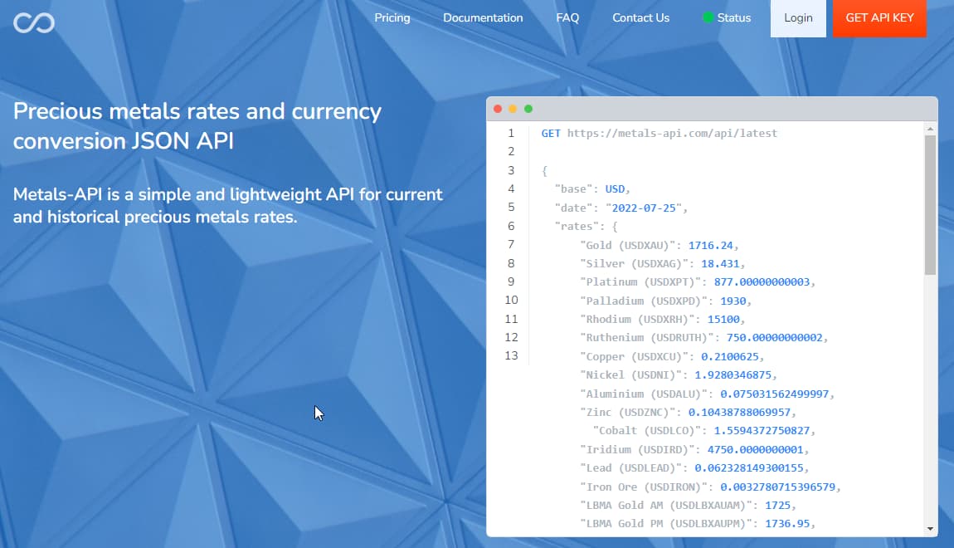The image size is (954, 548).
Task: Click the Zinc rate 0.10438788069957
Action: tap(739, 412)
